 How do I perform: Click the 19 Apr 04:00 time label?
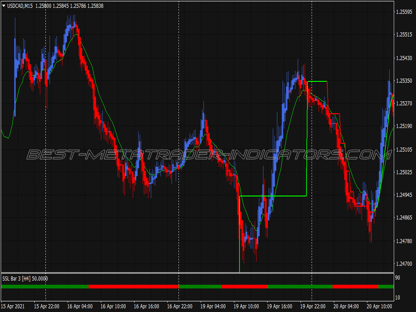[x=213, y=306]
